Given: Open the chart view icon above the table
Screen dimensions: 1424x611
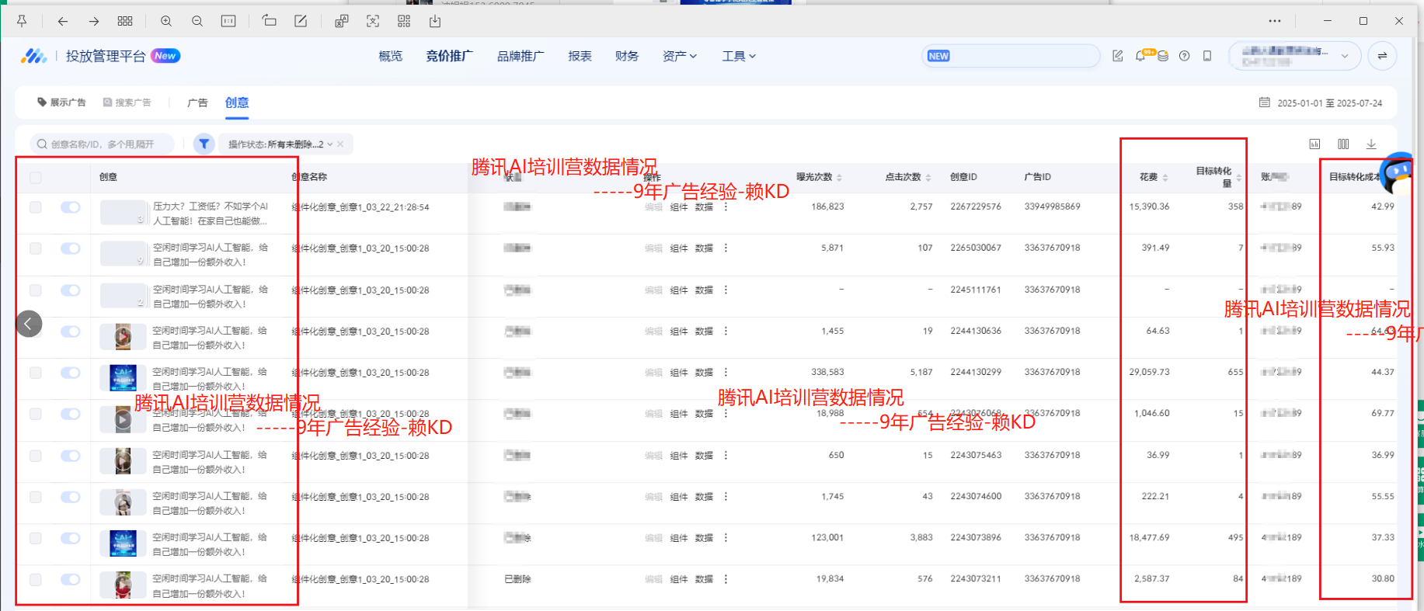Looking at the screenshot, I should [x=1314, y=144].
